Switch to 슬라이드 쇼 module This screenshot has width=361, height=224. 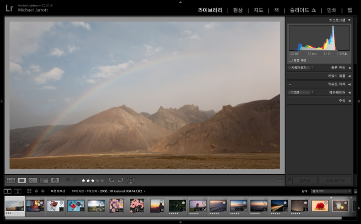303,10
